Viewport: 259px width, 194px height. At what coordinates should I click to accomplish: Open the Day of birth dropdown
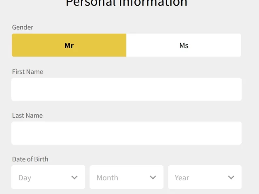48,177
